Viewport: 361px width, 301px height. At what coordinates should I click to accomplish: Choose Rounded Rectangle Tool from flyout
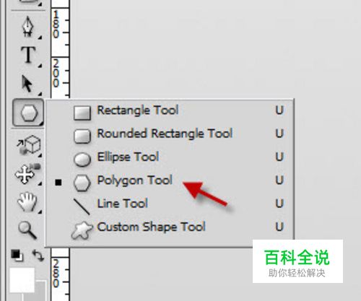tap(170, 134)
